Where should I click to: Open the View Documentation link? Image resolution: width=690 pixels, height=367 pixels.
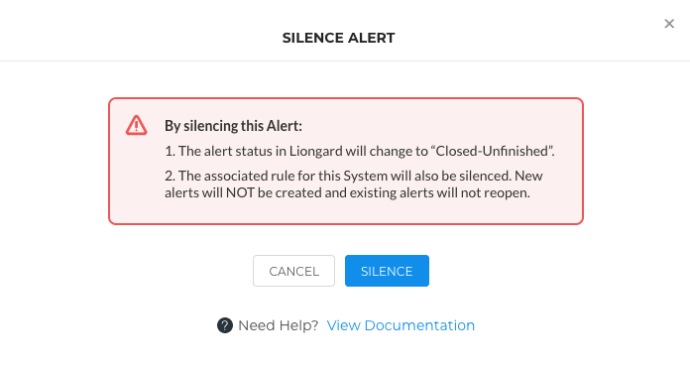[x=401, y=325]
